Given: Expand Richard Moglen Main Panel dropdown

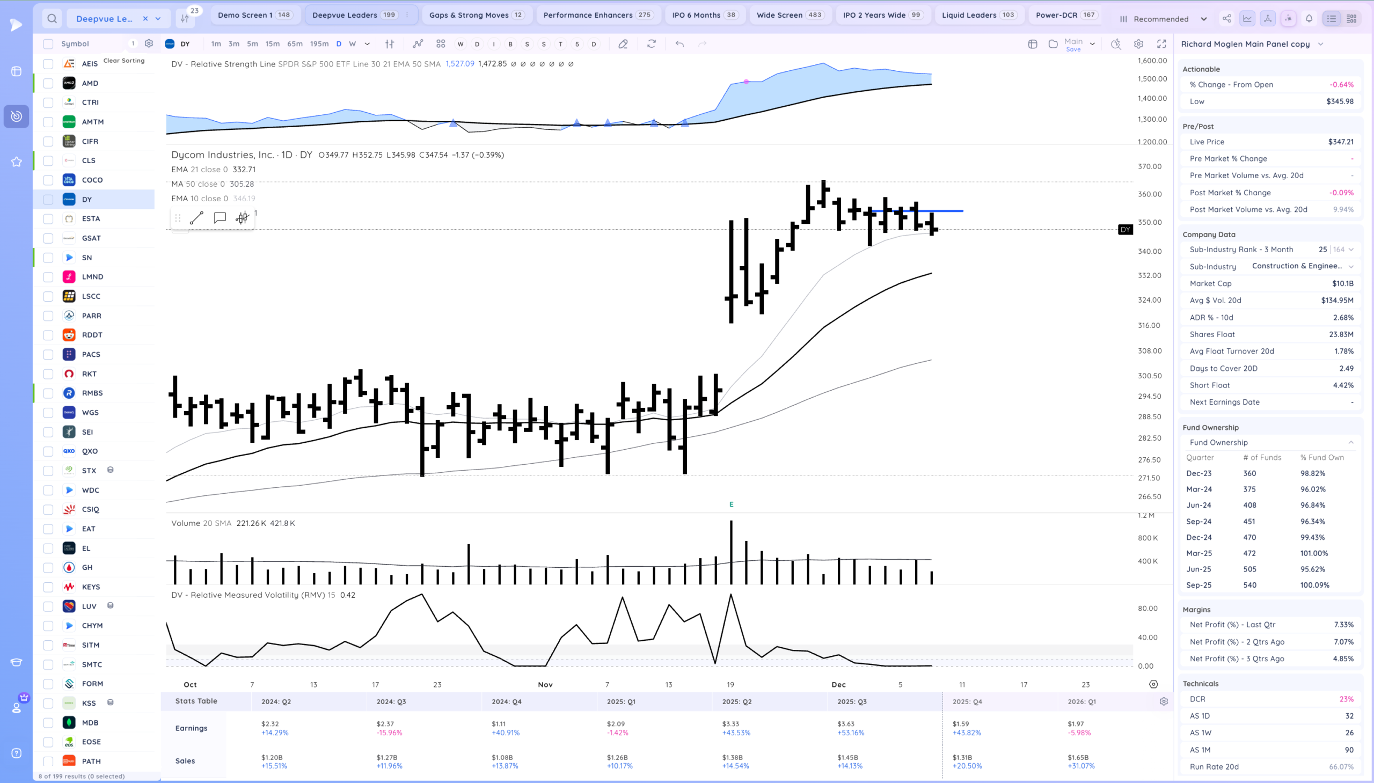Looking at the screenshot, I should pyautogui.click(x=1320, y=44).
